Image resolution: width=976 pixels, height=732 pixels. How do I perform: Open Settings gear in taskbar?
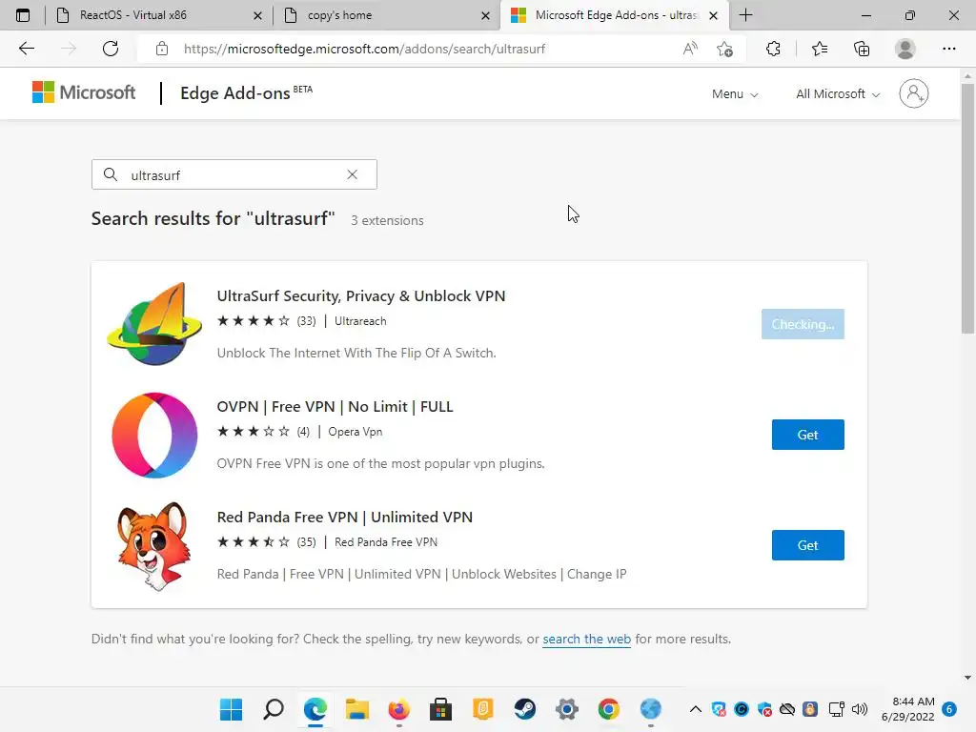[x=567, y=709]
